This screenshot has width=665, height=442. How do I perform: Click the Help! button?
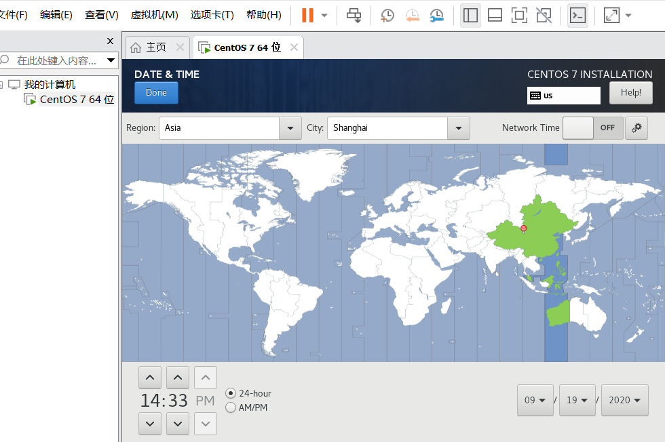tap(630, 93)
